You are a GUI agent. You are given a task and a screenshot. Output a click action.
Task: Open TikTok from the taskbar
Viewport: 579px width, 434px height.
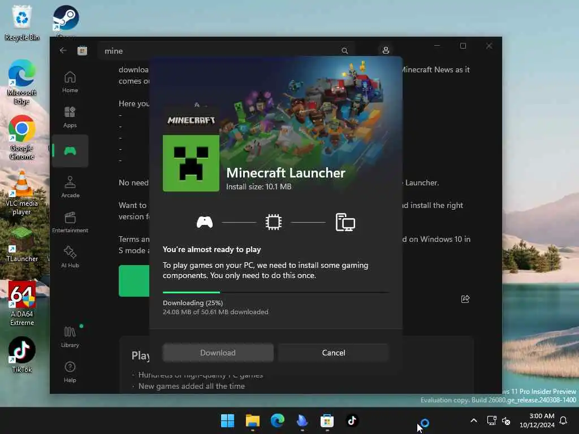click(352, 420)
